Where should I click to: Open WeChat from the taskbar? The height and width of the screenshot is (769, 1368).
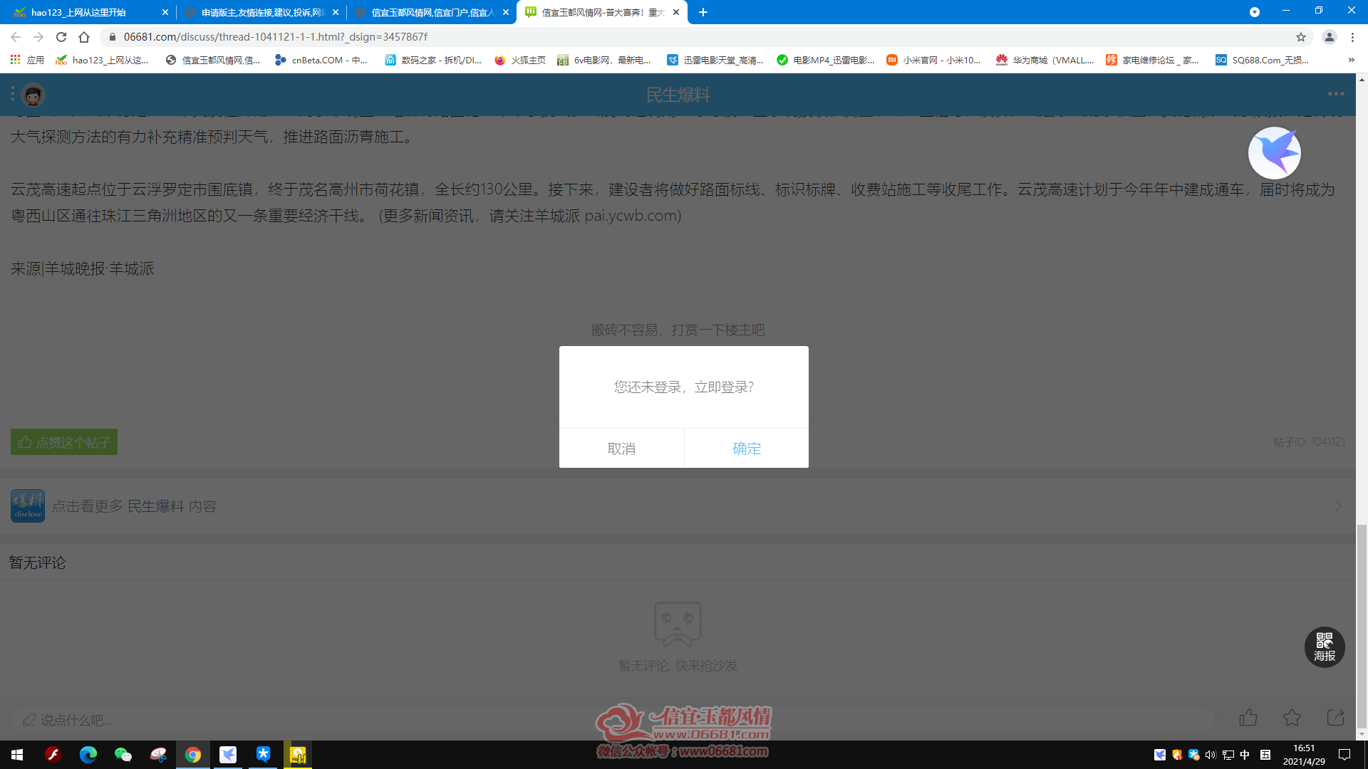pos(123,755)
